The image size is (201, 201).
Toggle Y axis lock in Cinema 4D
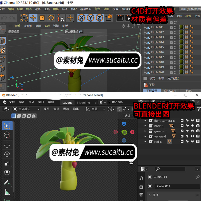point(91,18)
